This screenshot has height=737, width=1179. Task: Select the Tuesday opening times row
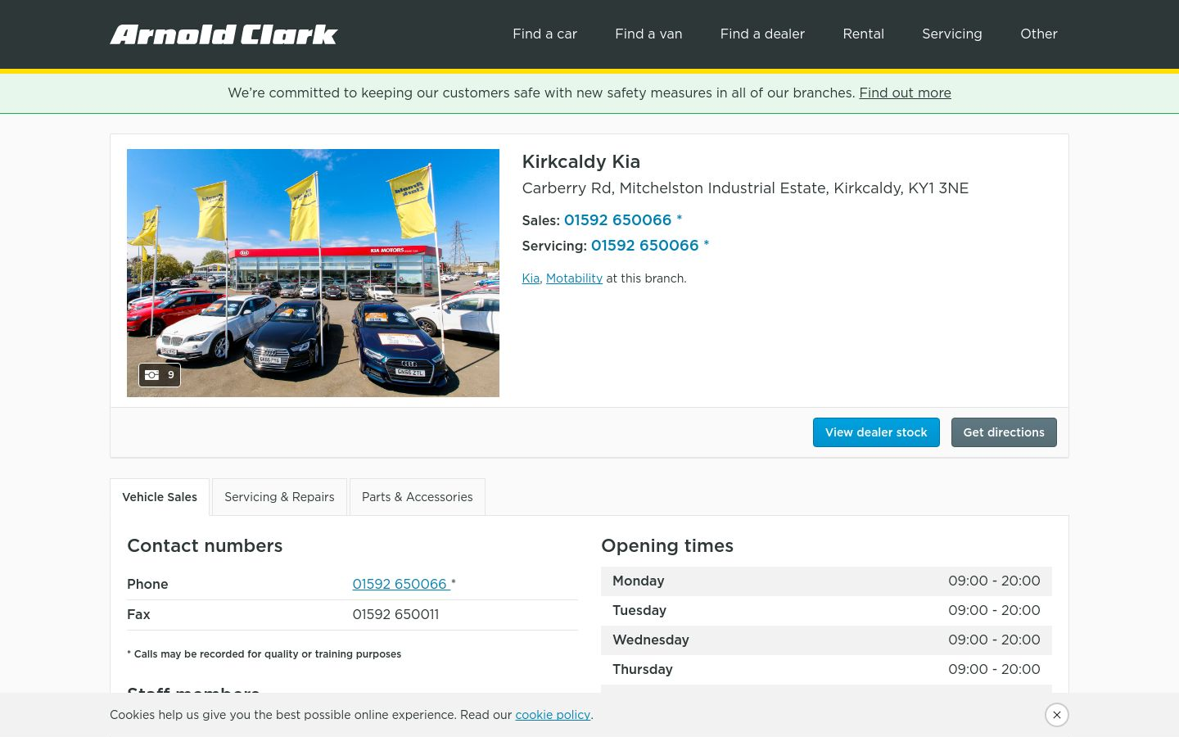coord(826,611)
